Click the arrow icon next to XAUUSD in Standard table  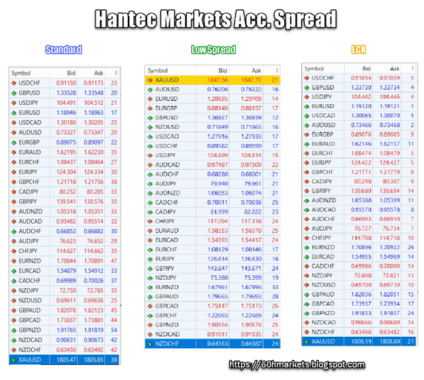point(14,360)
